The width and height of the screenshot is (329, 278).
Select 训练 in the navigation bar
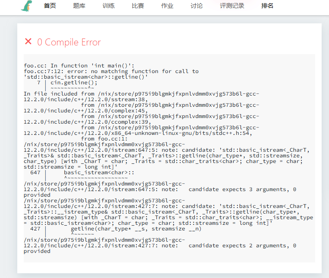pos(108,6)
